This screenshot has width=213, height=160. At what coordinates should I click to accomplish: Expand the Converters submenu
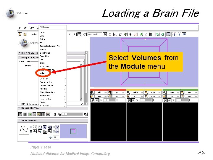pyautogui.click(x=53, y=79)
